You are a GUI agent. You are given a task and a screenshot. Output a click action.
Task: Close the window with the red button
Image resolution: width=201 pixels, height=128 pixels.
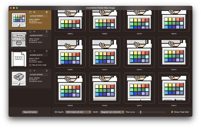tap(11, 8)
